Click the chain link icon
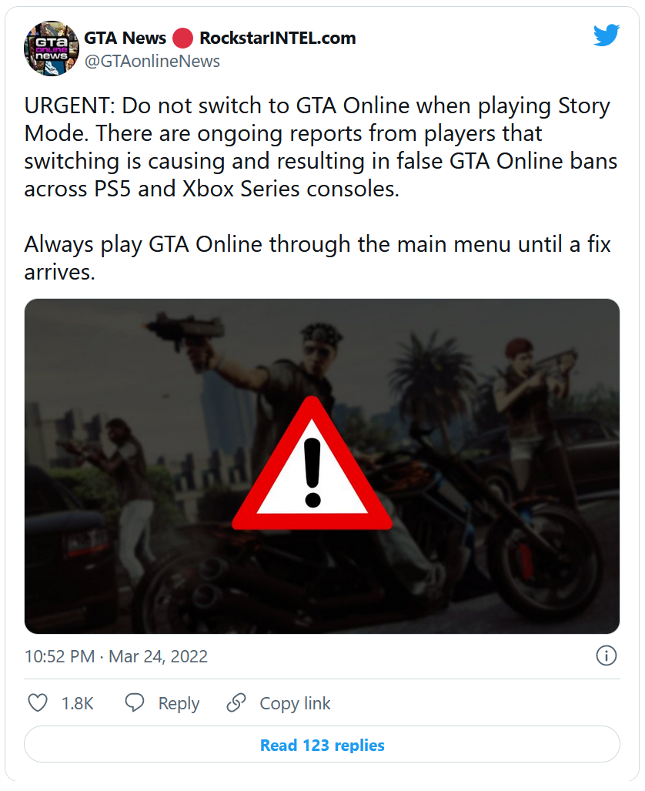This screenshot has height=791, width=645. point(236,702)
